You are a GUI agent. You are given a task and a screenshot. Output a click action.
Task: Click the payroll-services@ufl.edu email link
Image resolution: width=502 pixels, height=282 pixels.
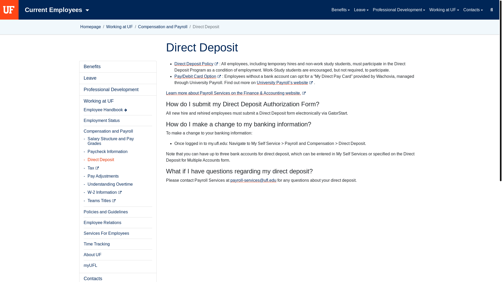[253, 180]
